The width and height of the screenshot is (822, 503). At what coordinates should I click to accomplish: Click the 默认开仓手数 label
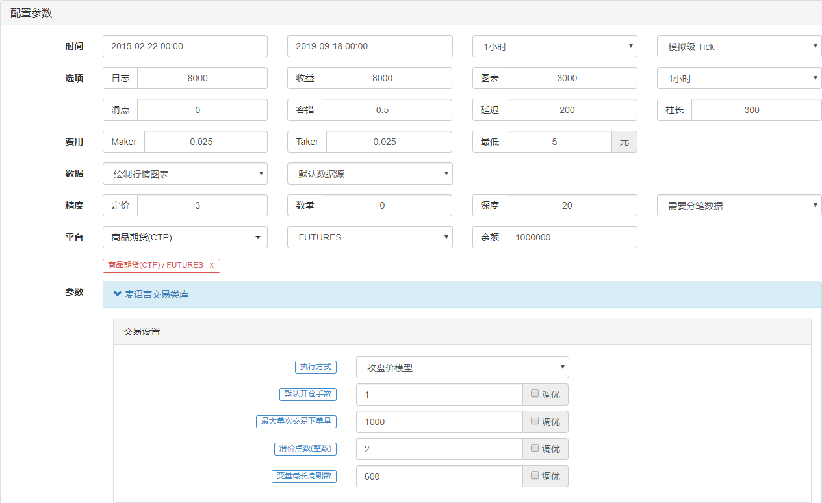307,394
